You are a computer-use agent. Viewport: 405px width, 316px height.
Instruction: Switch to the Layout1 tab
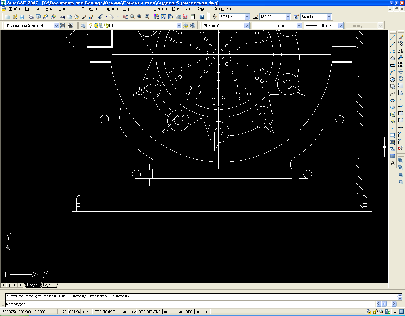coord(49,285)
